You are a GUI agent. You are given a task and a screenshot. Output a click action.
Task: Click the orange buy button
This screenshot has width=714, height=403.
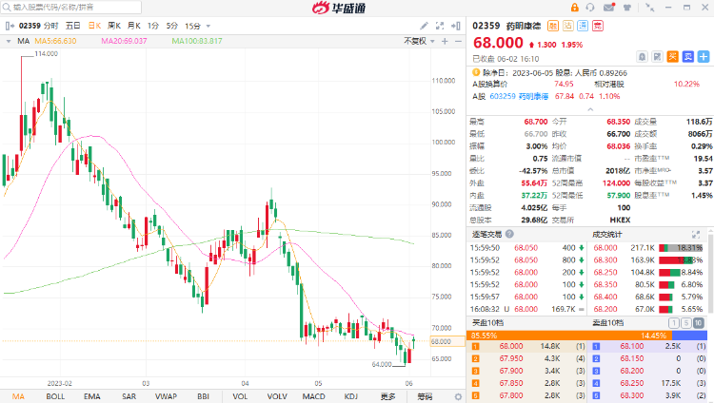(673, 57)
